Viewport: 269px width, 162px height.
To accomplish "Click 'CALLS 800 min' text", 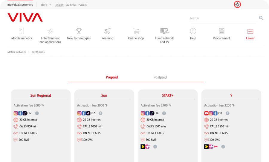I will click(x=28, y=126).
